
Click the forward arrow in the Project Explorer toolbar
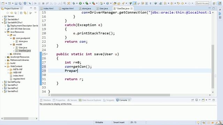pyautogui.click(x=11, y=13)
